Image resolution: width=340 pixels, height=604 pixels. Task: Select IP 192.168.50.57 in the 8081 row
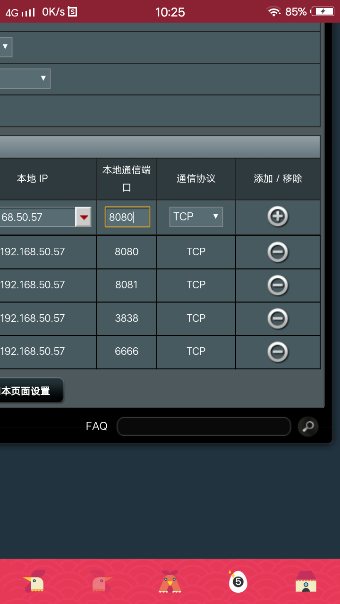pos(33,285)
